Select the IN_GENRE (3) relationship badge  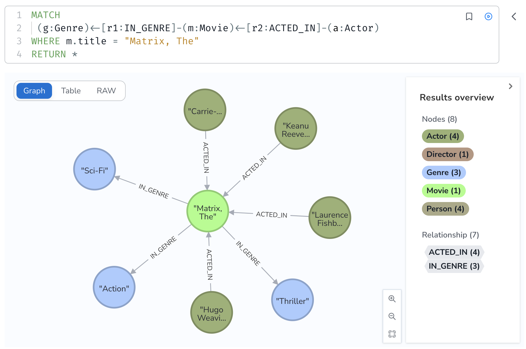(x=454, y=266)
